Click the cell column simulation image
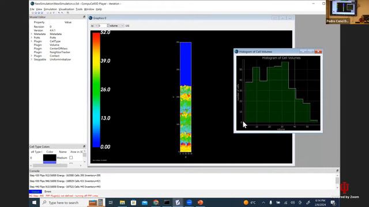This screenshot has width=369, height=207. click(x=186, y=97)
